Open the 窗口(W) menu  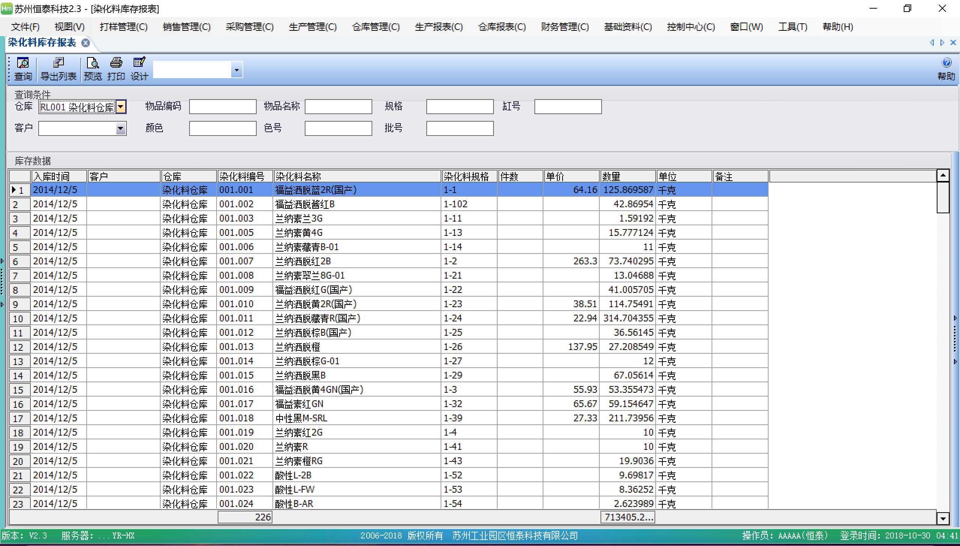(746, 27)
